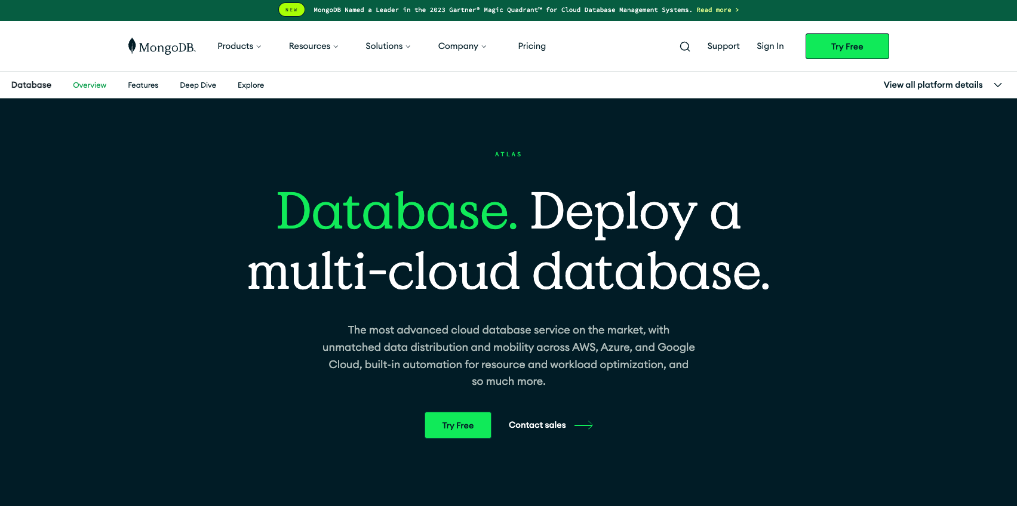Open the Support link
This screenshot has height=506, width=1017.
click(x=723, y=46)
